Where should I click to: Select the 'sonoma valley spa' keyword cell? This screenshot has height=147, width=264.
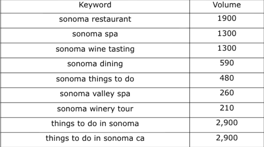95,94
